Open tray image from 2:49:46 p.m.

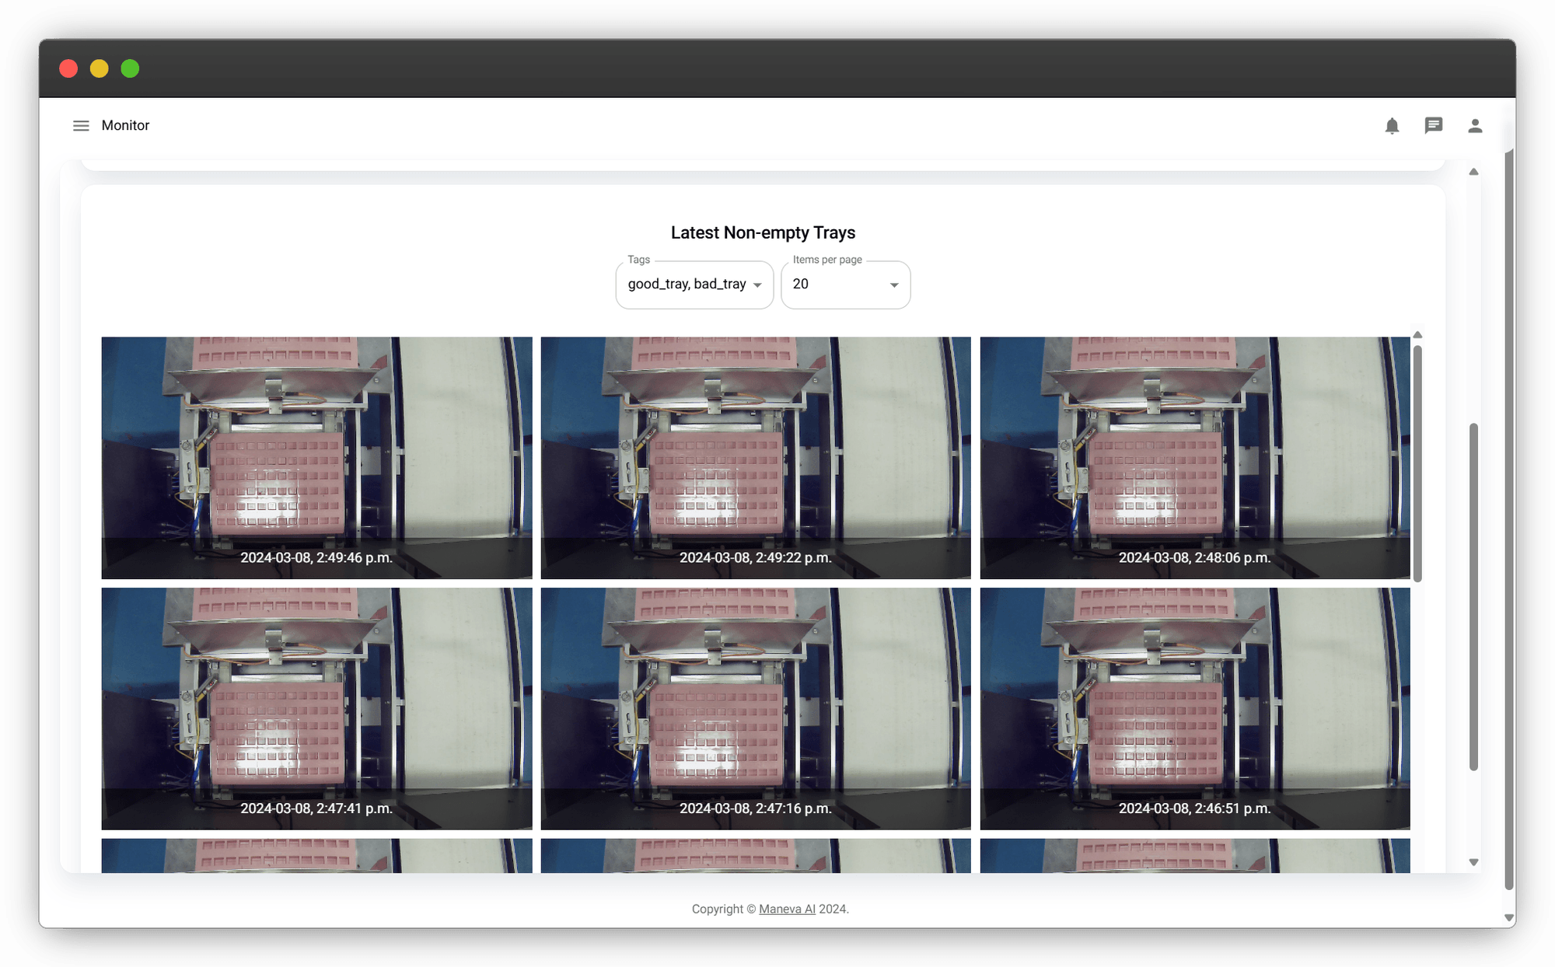[316, 457]
